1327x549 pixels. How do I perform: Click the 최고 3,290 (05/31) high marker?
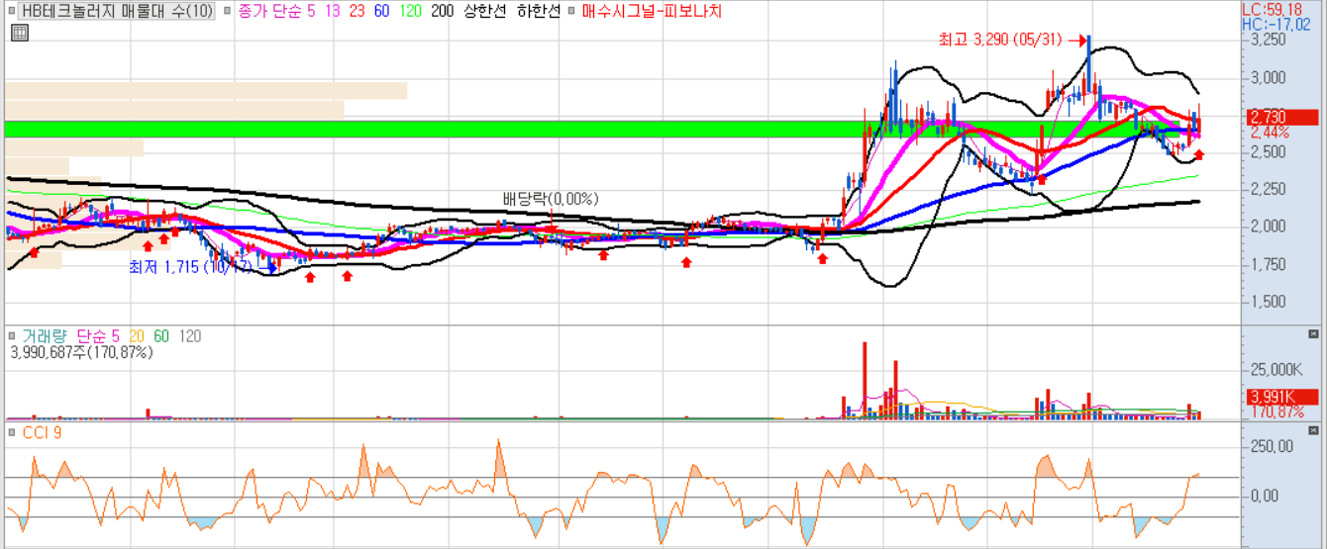tap(1000, 41)
